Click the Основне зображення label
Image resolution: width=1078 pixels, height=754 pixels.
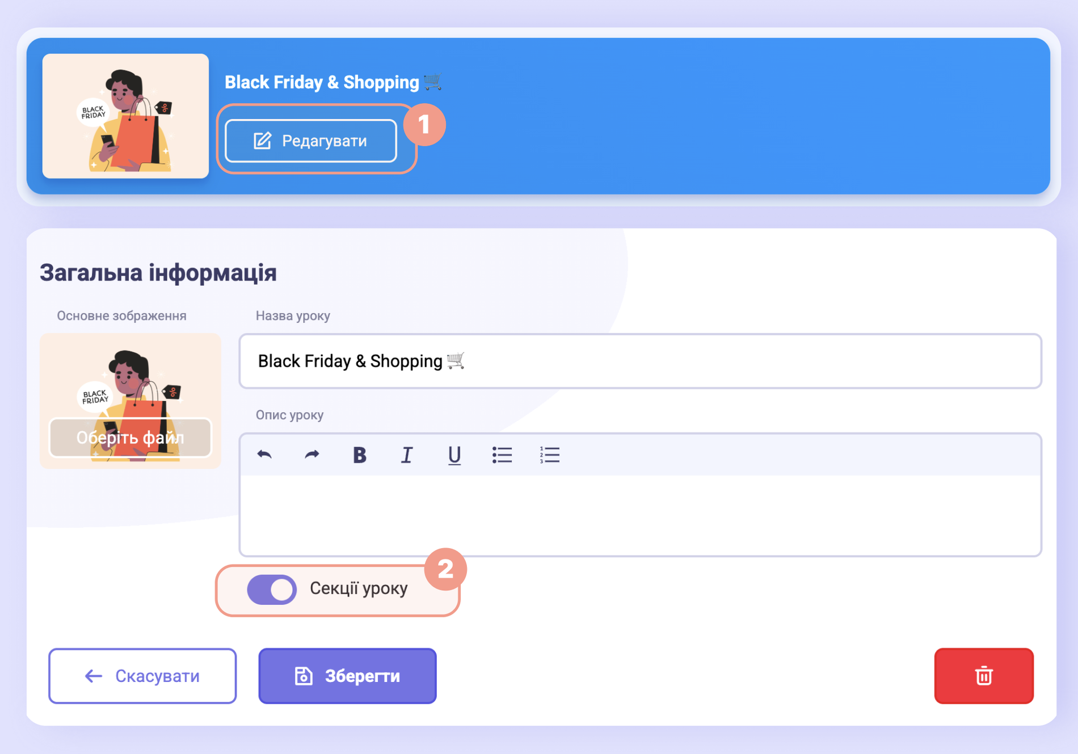(121, 316)
